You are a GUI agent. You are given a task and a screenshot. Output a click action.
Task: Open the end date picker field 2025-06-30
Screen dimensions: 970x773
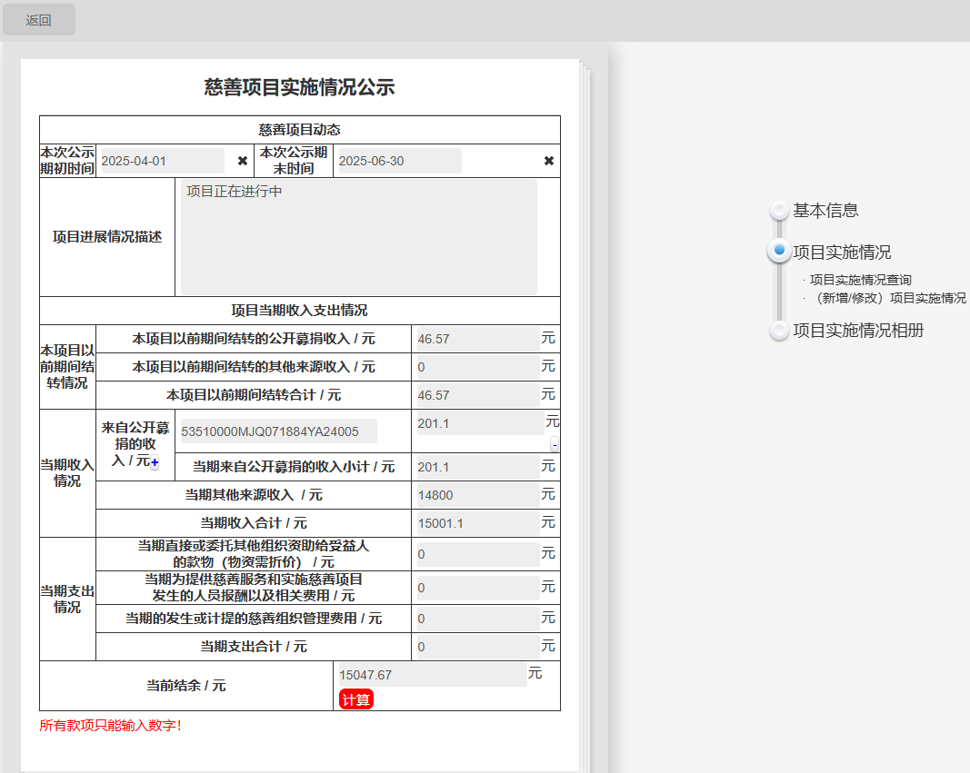click(x=398, y=161)
